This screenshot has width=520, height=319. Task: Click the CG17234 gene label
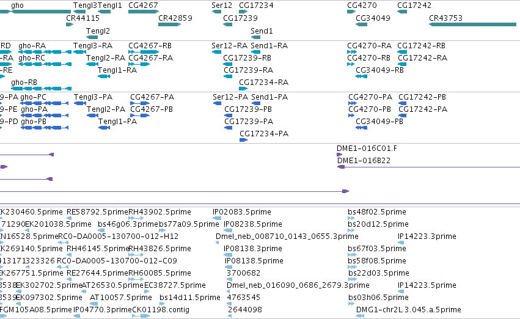[x=256, y=5]
